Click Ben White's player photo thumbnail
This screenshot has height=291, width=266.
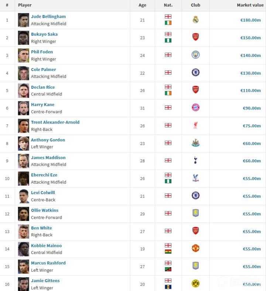tap(24, 231)
